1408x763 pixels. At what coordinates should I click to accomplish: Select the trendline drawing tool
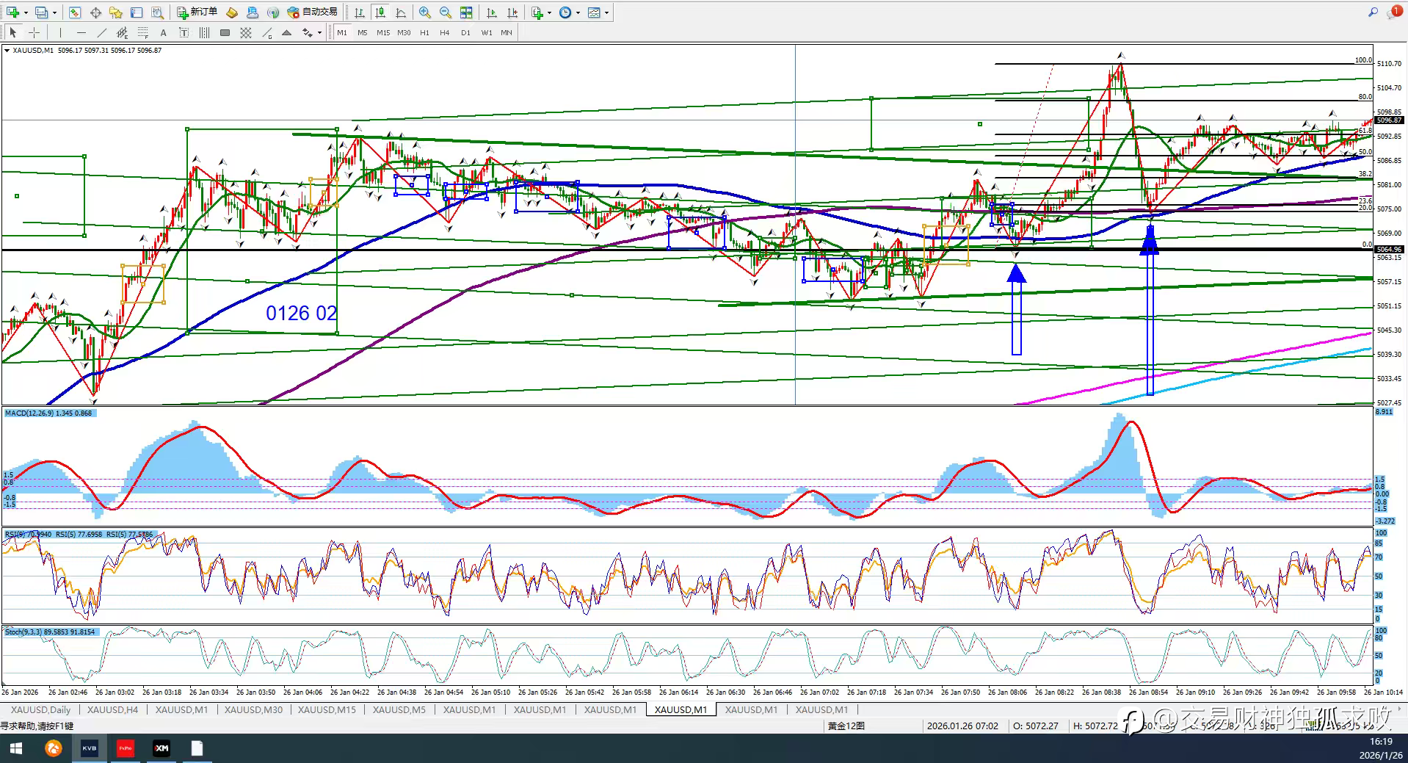(101, 32)
